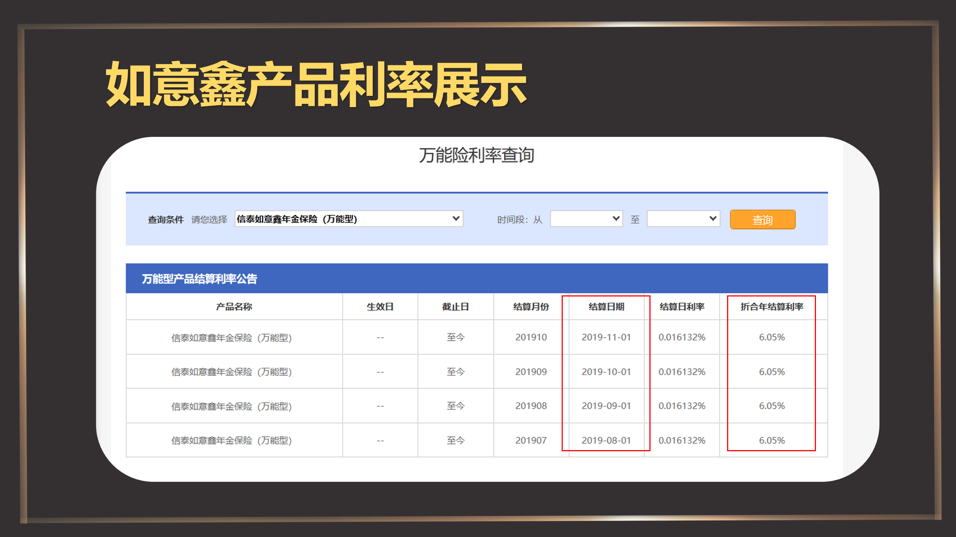Expand the 时间段 从 start dropdown
The image size is (956, 537).
[x=586, y=219]
